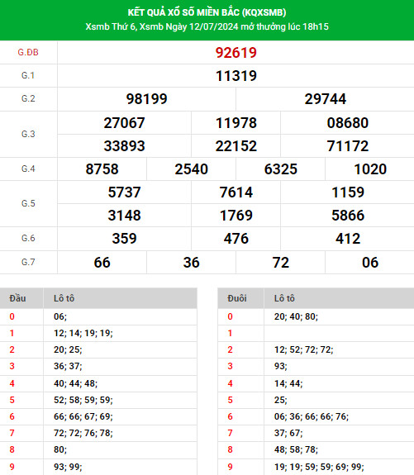The width and height of the screenshot is (414, 475).
Task: Select G.5 number 7614
Action: click(236, 192)
